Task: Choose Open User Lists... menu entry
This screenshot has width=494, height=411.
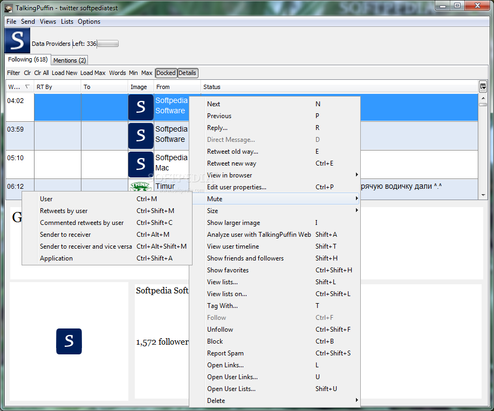Action: [x=275, y=389]
